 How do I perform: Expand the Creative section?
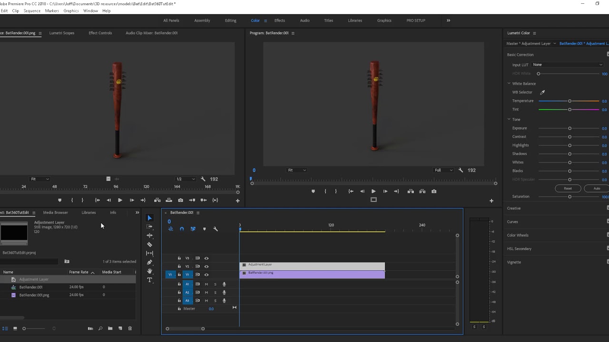[514, 208]
